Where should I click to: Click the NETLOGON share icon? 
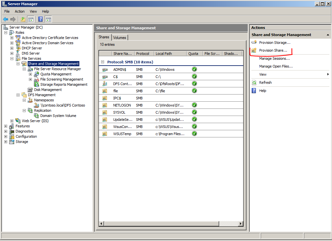click(x=105, y=105)
